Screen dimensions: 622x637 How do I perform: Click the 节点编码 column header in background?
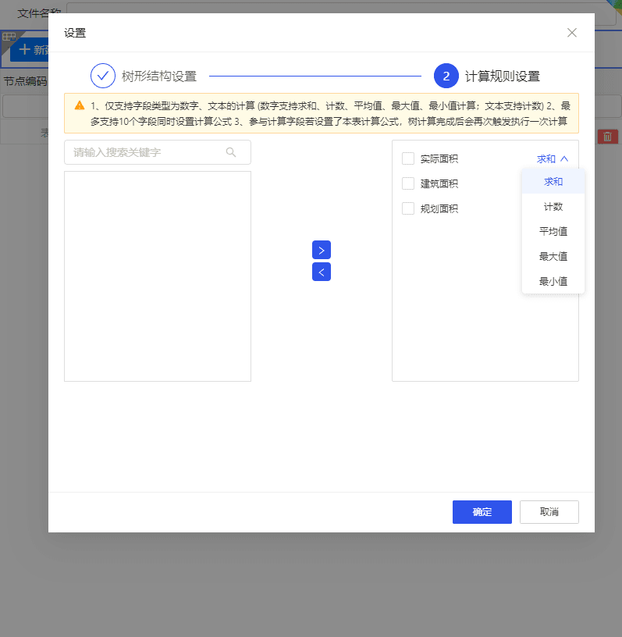[x=25, y=81]
